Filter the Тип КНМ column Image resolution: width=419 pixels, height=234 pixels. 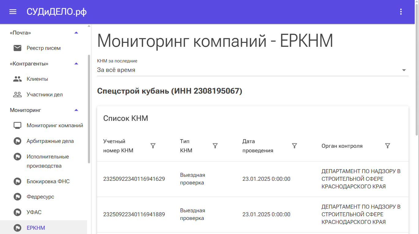[215, 146]
